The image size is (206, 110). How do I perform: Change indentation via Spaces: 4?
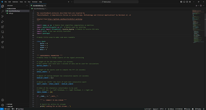155,109
